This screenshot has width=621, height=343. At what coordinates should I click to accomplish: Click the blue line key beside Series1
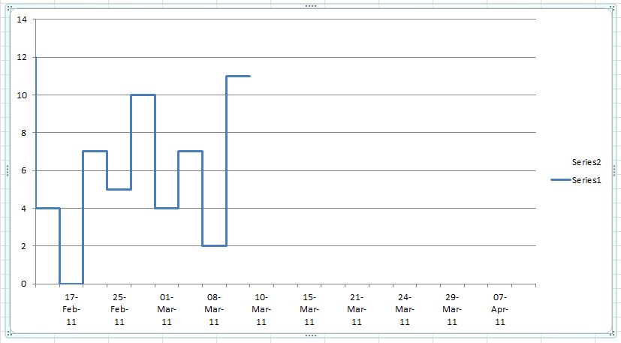pos(560,180)
